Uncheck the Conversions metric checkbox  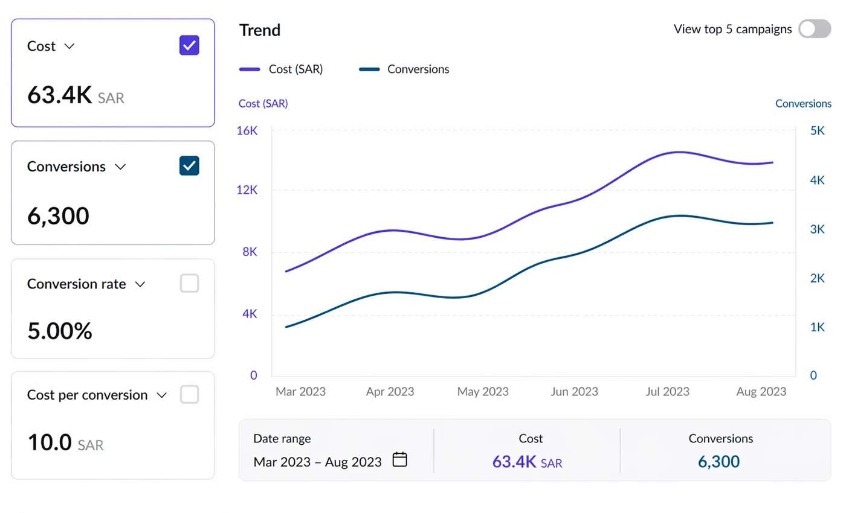pyautogui.click(x=189, y=165)
